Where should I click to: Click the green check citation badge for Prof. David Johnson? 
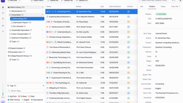128,78
